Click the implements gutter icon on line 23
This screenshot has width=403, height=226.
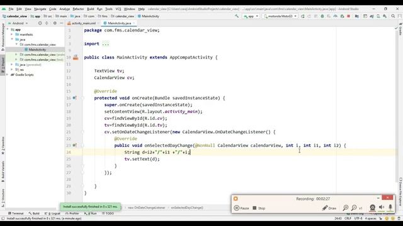pyautogui.click(x=74, y=145)
